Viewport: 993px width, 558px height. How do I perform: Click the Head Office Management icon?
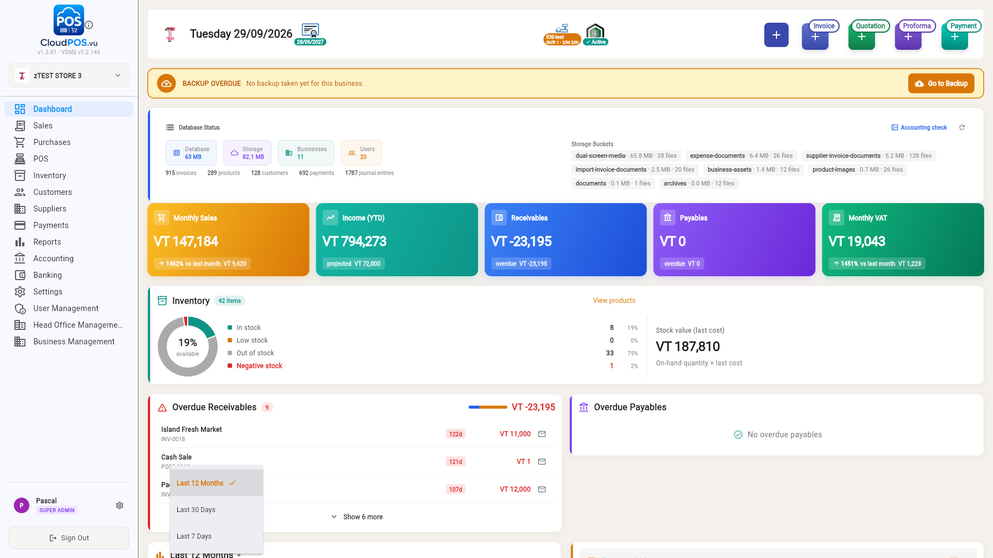tap(20, 325)
